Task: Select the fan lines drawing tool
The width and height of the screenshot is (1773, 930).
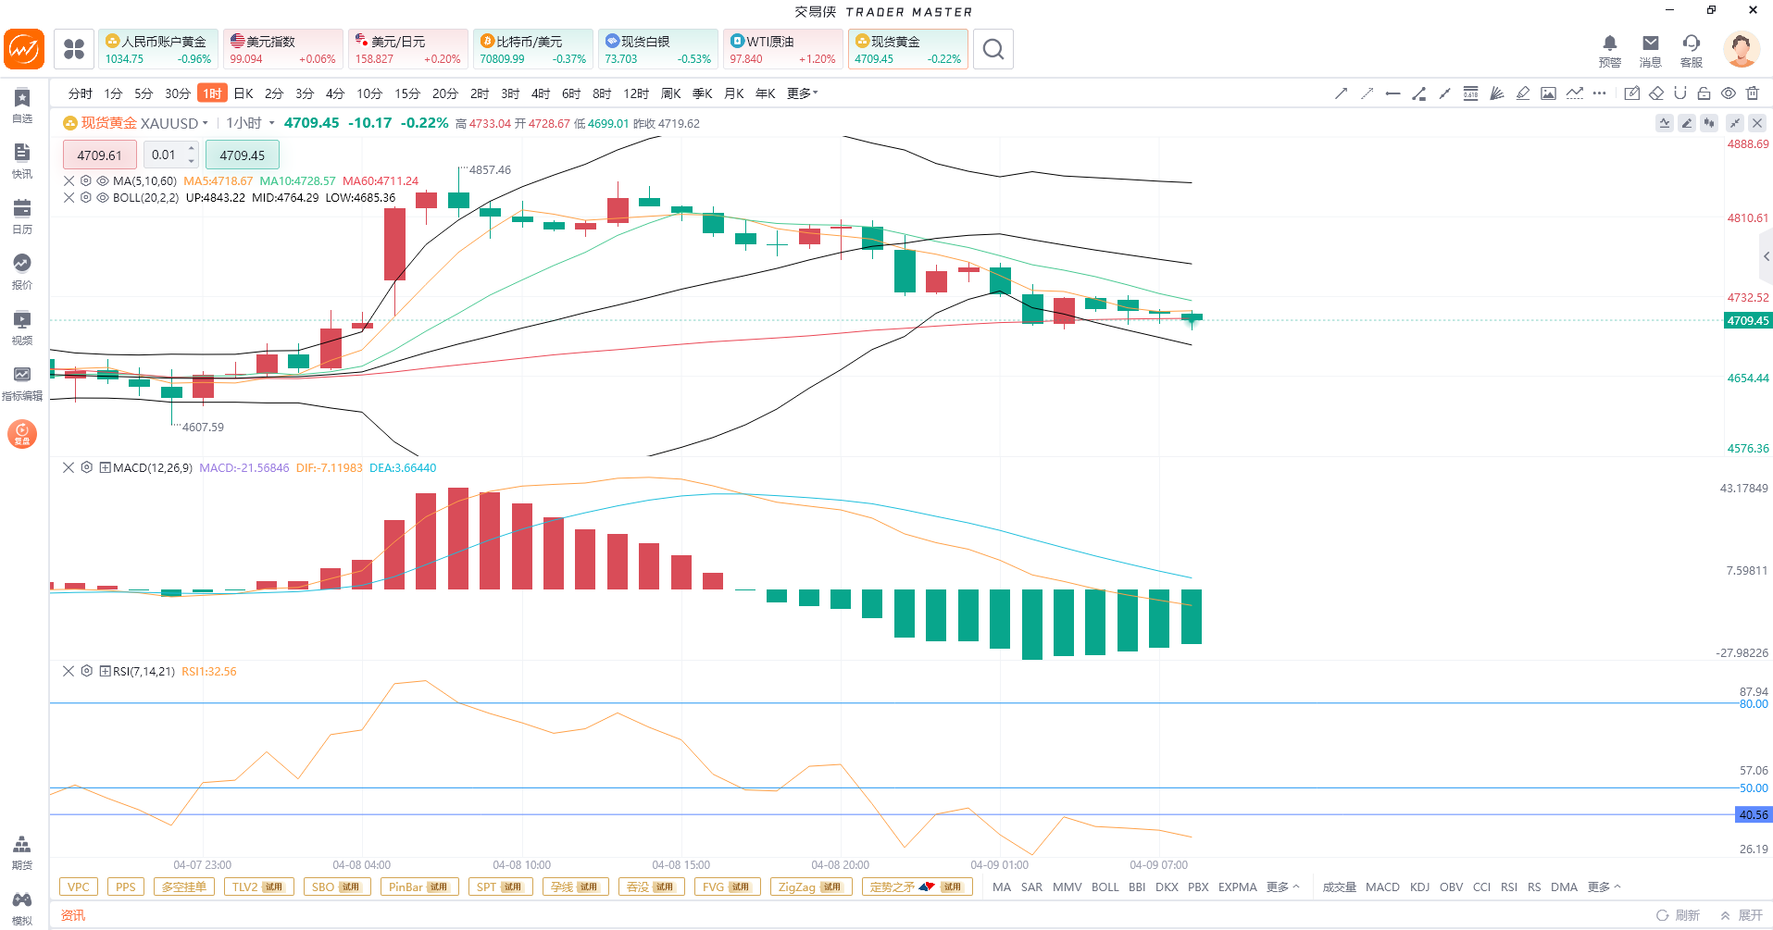Action: tap(1496, 93)
